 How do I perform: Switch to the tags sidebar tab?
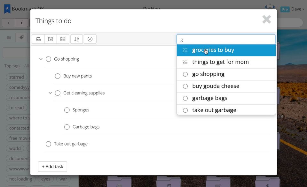[21, 37]
